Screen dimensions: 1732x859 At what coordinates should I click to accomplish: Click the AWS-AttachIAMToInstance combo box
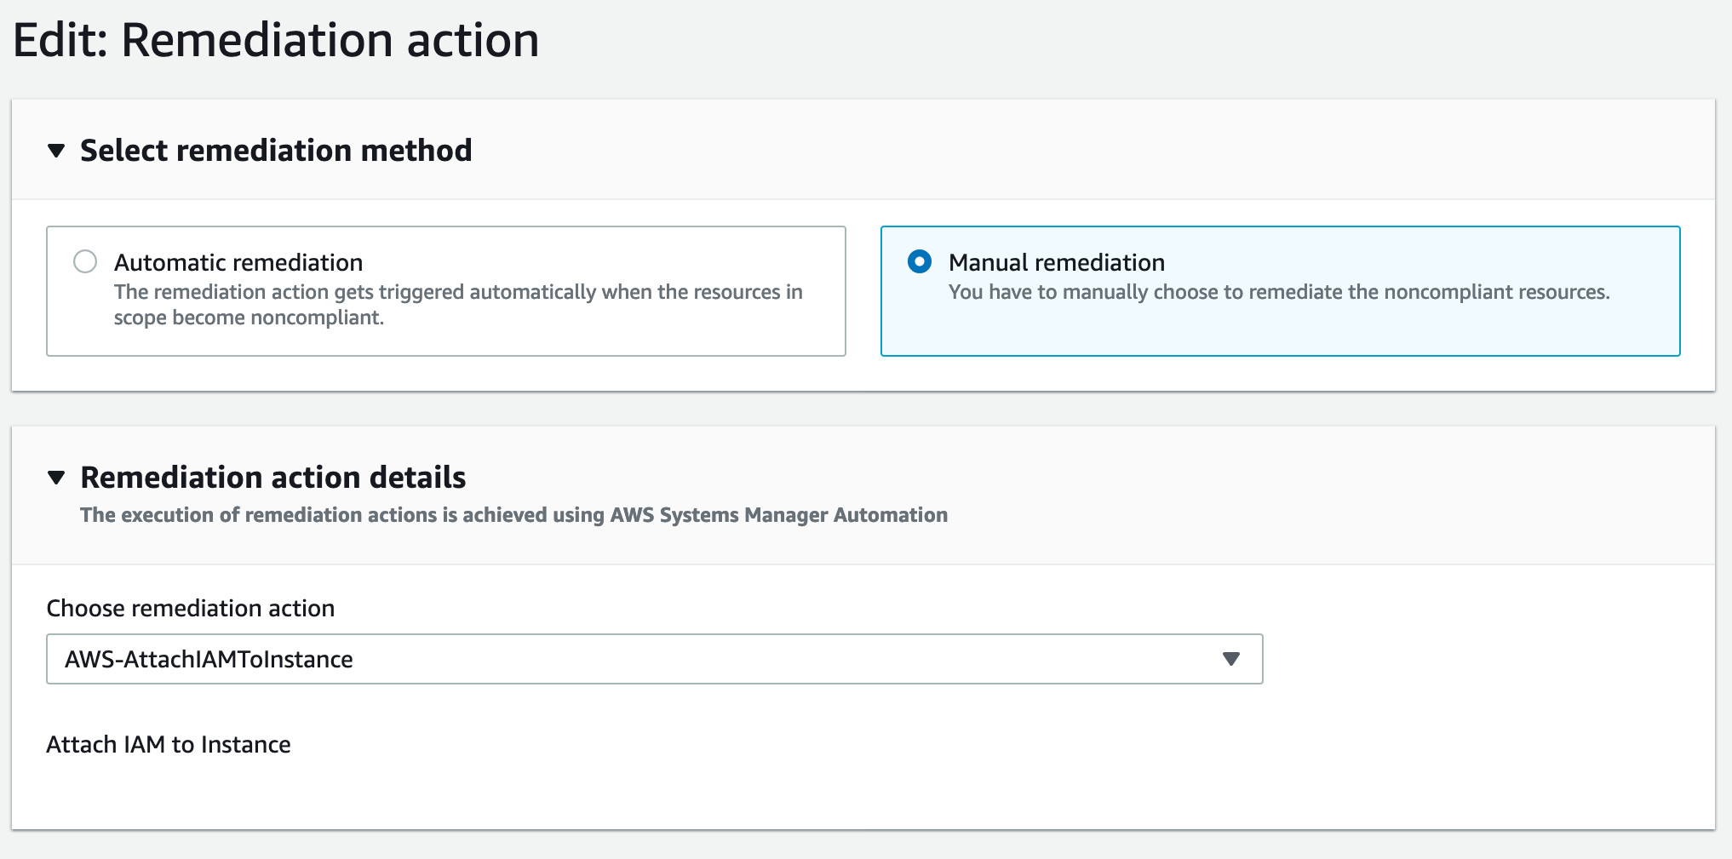[x=654, y=659]
